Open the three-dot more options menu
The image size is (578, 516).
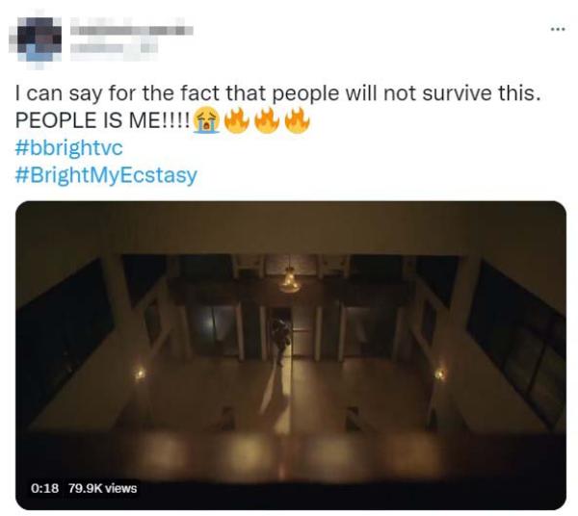click(558, 29)
